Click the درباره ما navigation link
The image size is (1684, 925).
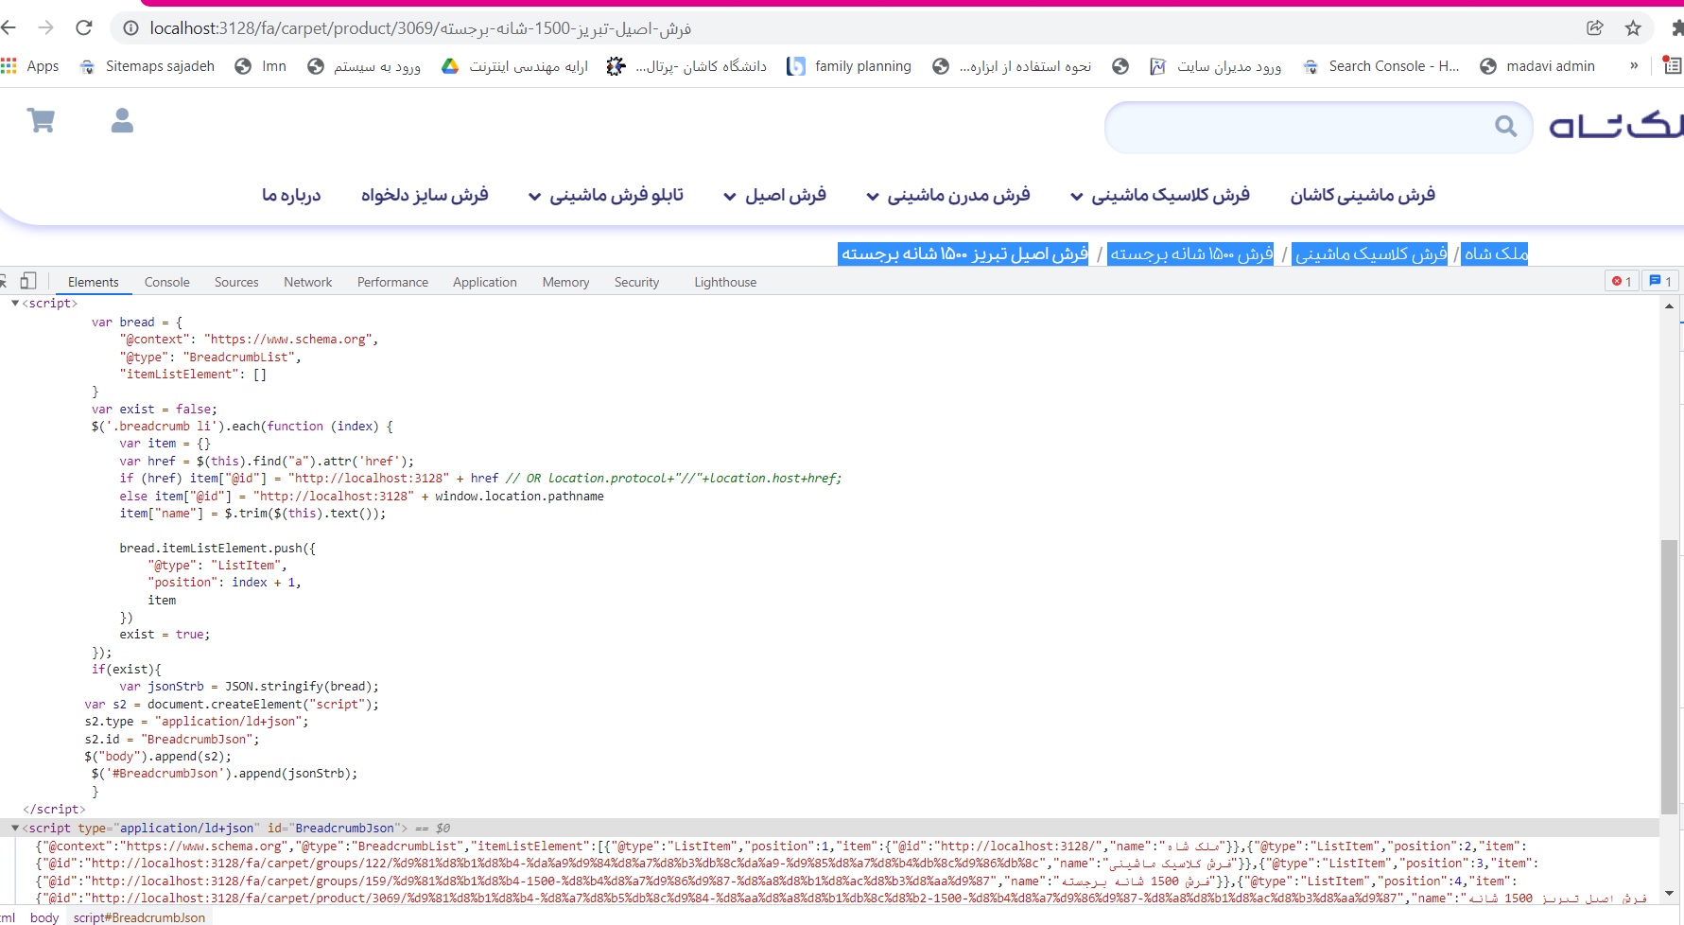[291, 195]
